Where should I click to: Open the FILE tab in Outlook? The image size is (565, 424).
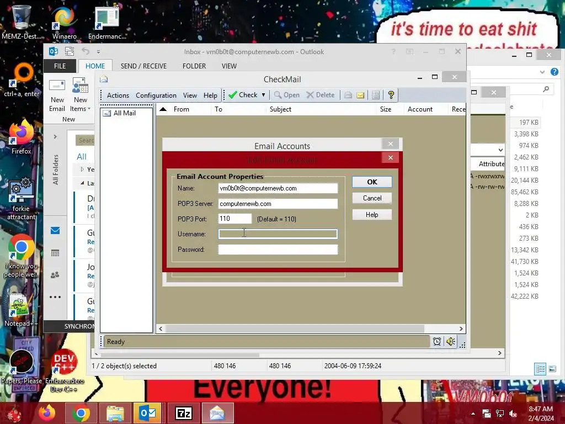click(x=60, y=66)
